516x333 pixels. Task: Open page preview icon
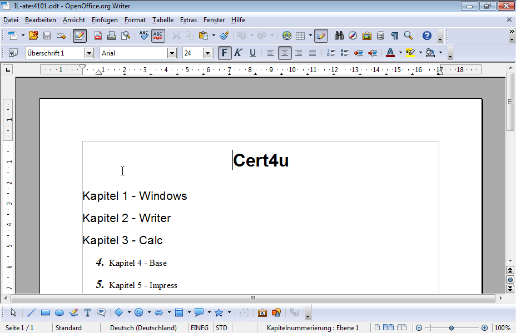pos(126,36)
